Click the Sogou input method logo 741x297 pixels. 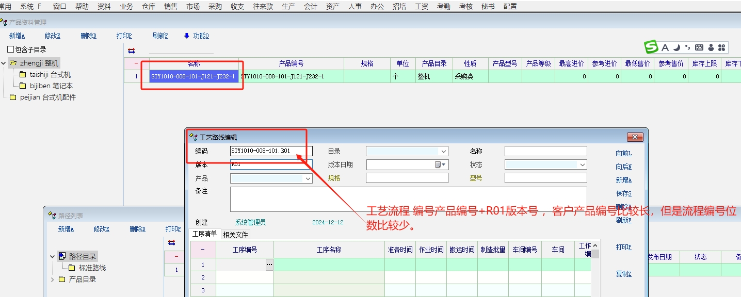[x=652, y=47]
